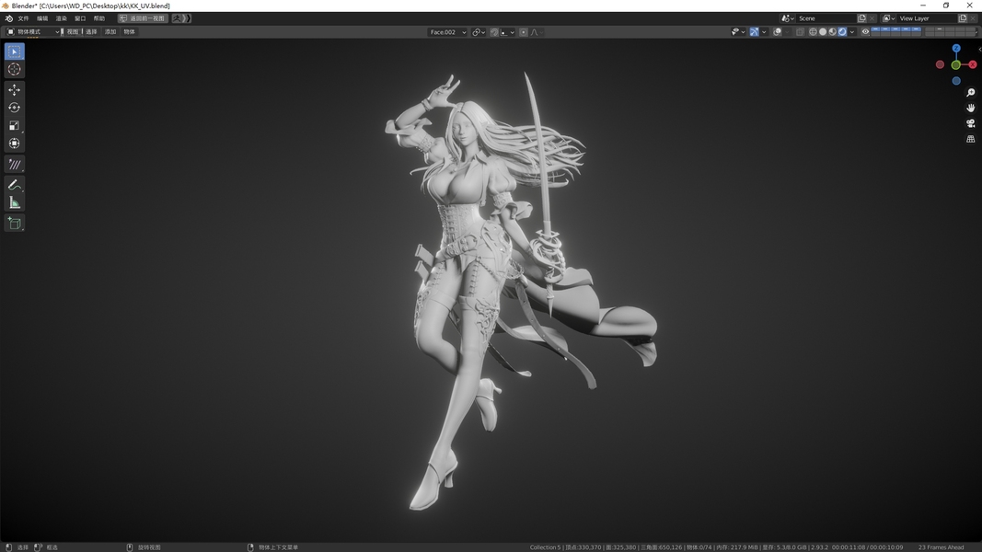Click the 返回前一视图 (Back to Previous) button
The width and height of the screenshot is (982, 552).
pos(143,18)
